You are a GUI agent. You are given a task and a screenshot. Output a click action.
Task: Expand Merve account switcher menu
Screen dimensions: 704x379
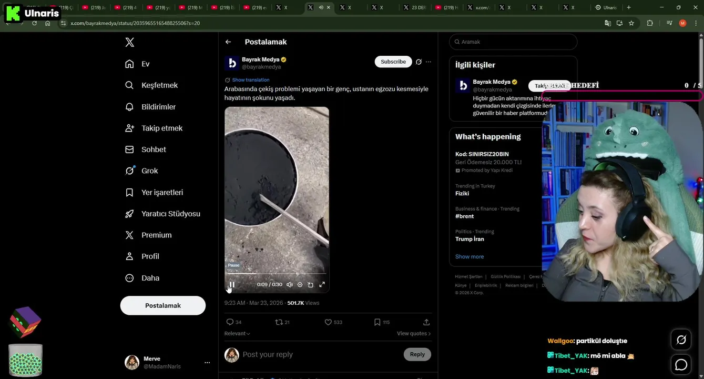click(207, 363)
